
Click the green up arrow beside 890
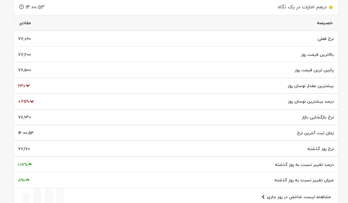[x=27, y=180]
